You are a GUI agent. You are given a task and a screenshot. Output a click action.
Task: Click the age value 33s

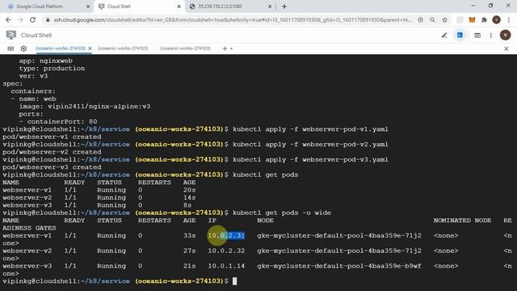(x=190, y=235)
